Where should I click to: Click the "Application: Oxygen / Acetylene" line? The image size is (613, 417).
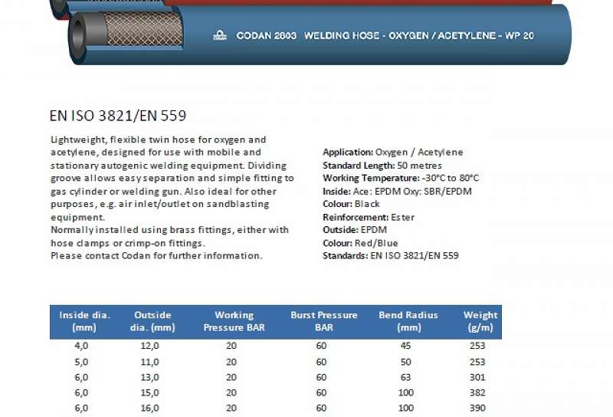393,153
